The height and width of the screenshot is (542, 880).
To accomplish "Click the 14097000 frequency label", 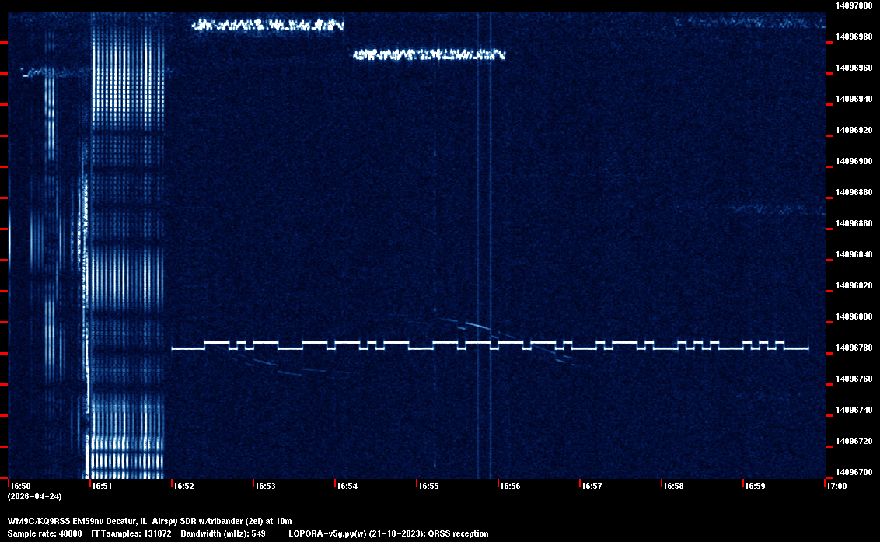I will (854, 5).
